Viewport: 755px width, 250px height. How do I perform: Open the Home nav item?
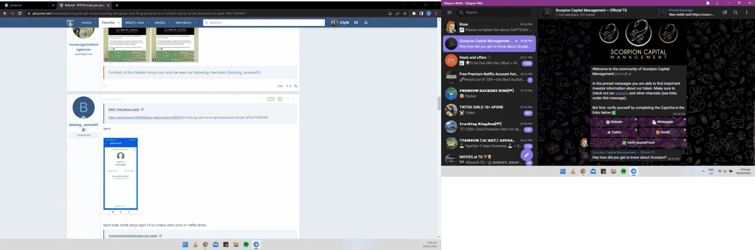pyautogui.click(x=86, y=22)
